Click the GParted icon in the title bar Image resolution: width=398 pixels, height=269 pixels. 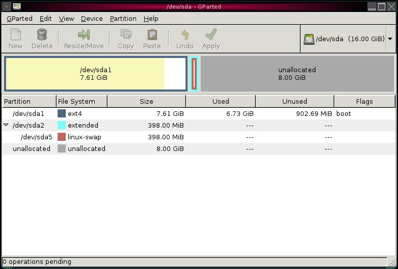tap(17, 6)
